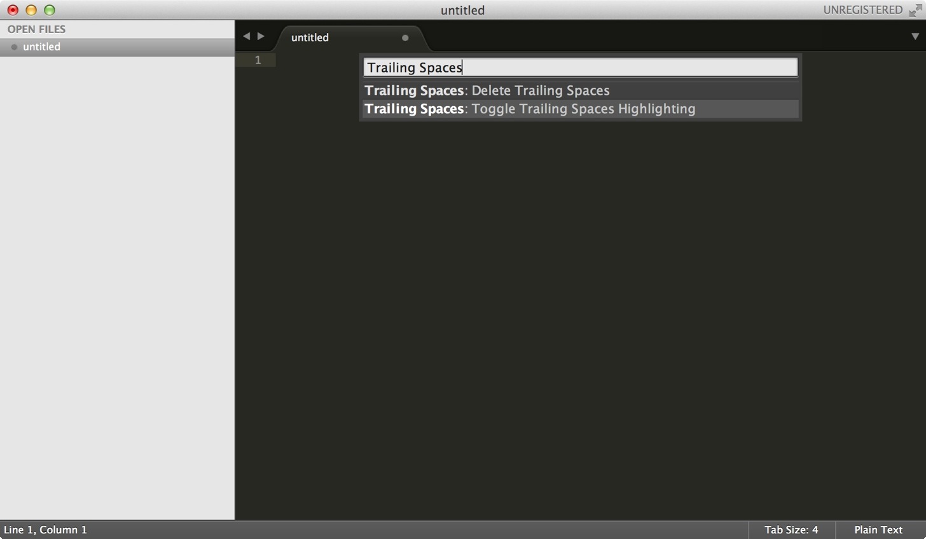The image size is (926, 539).
Task: Click the UNREGISTERED label in title bar
Action: (x=862, y=10)
